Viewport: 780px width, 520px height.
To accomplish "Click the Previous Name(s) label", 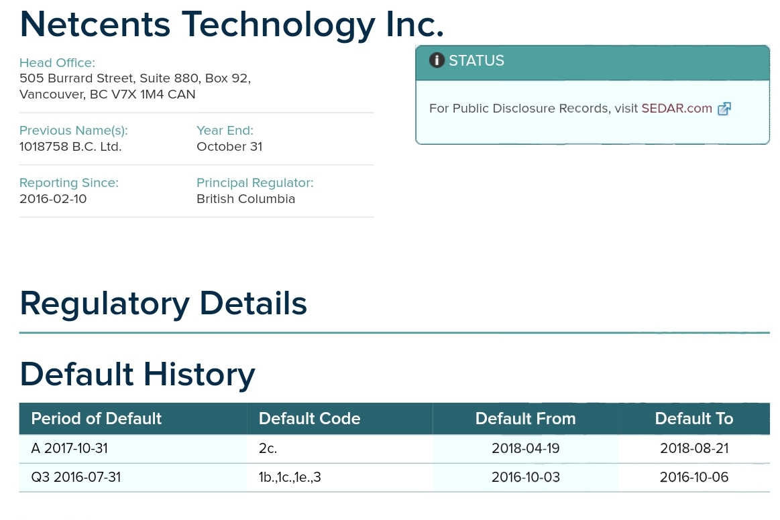I will [73, 130].
